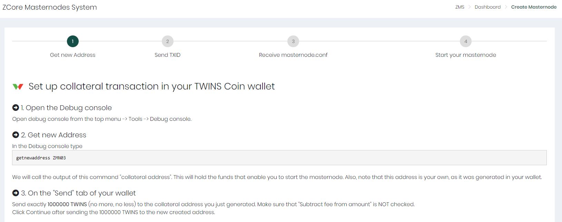Screen dimensions: 562x222
Task: Switch to Start your masternode step
Action: 466,55
